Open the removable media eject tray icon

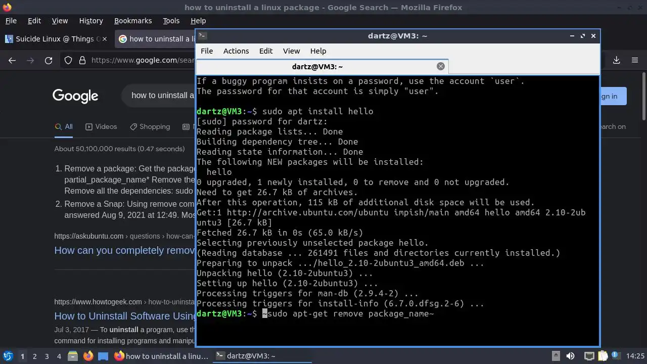(556, 356)
